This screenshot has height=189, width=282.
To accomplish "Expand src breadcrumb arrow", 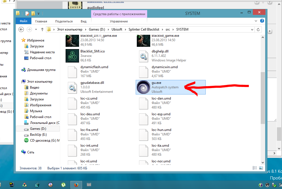I will click(x=173, y=29).
